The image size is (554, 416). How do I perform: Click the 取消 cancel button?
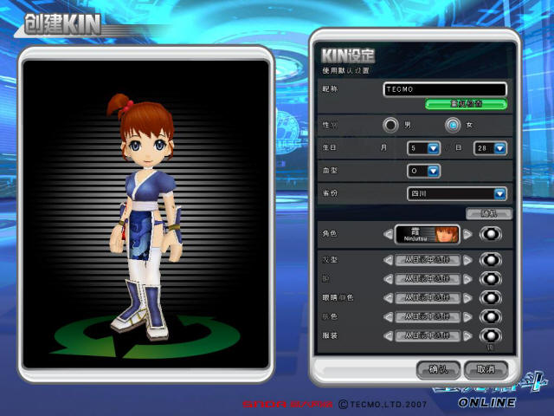[x=486, y=370]
